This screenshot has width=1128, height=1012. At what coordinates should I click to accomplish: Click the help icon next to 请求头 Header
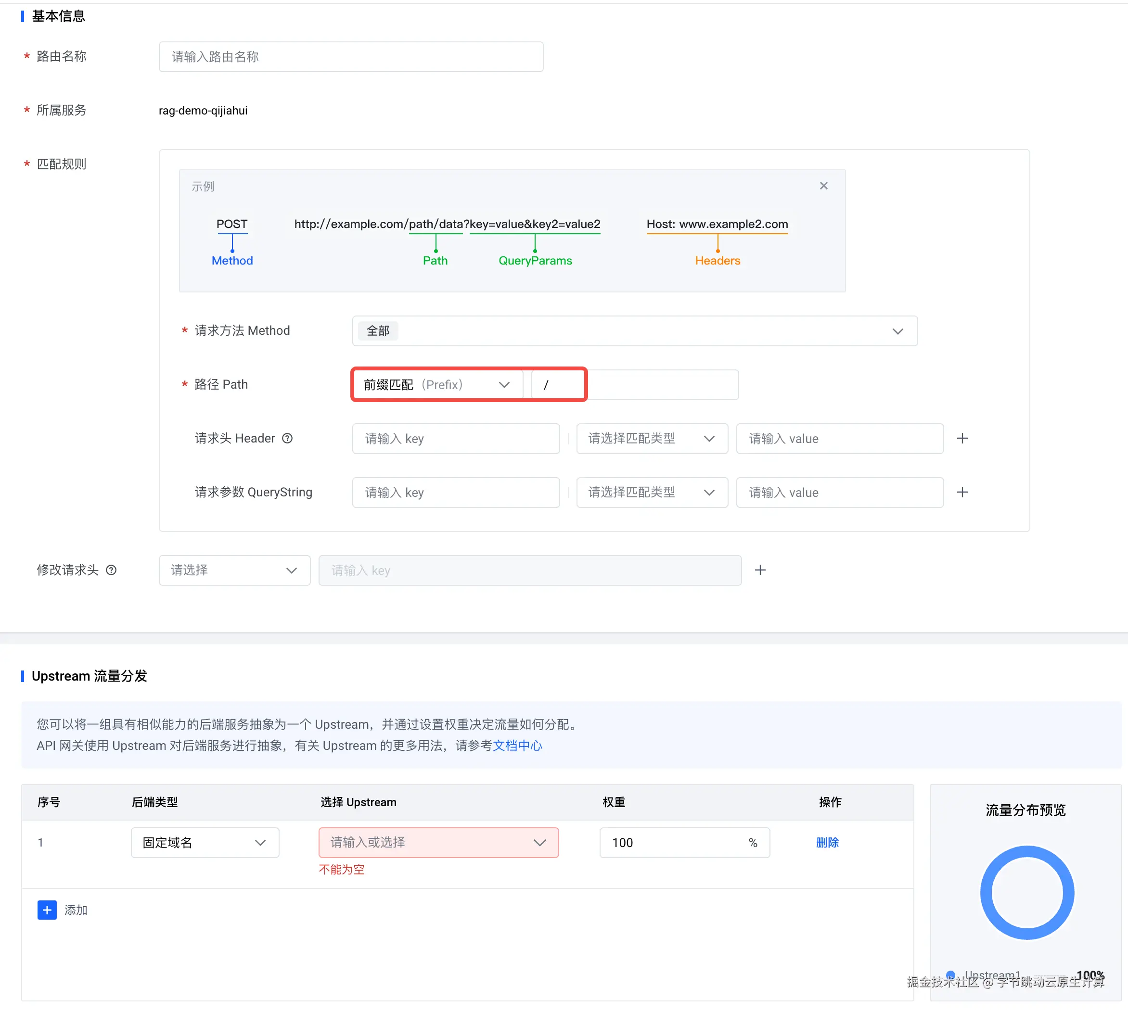pos(287,438)
